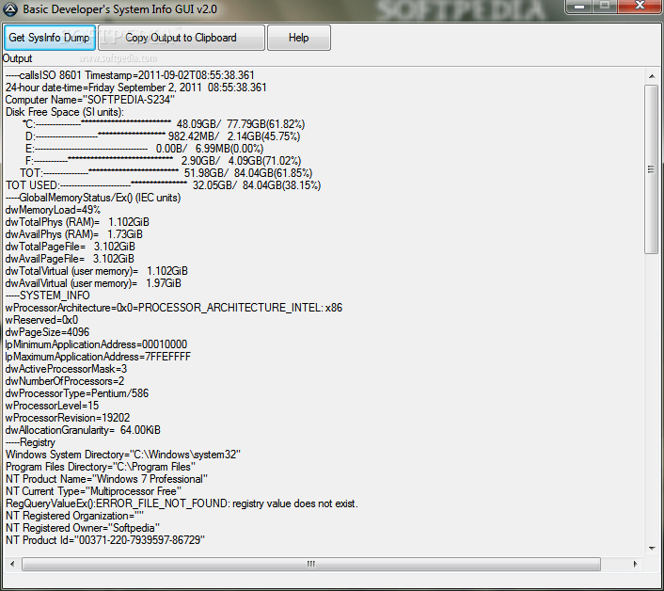Click the GlobalMemoryStatus/Ex() heading line
This screenshot has width=664, height=591.
[93, 198]
